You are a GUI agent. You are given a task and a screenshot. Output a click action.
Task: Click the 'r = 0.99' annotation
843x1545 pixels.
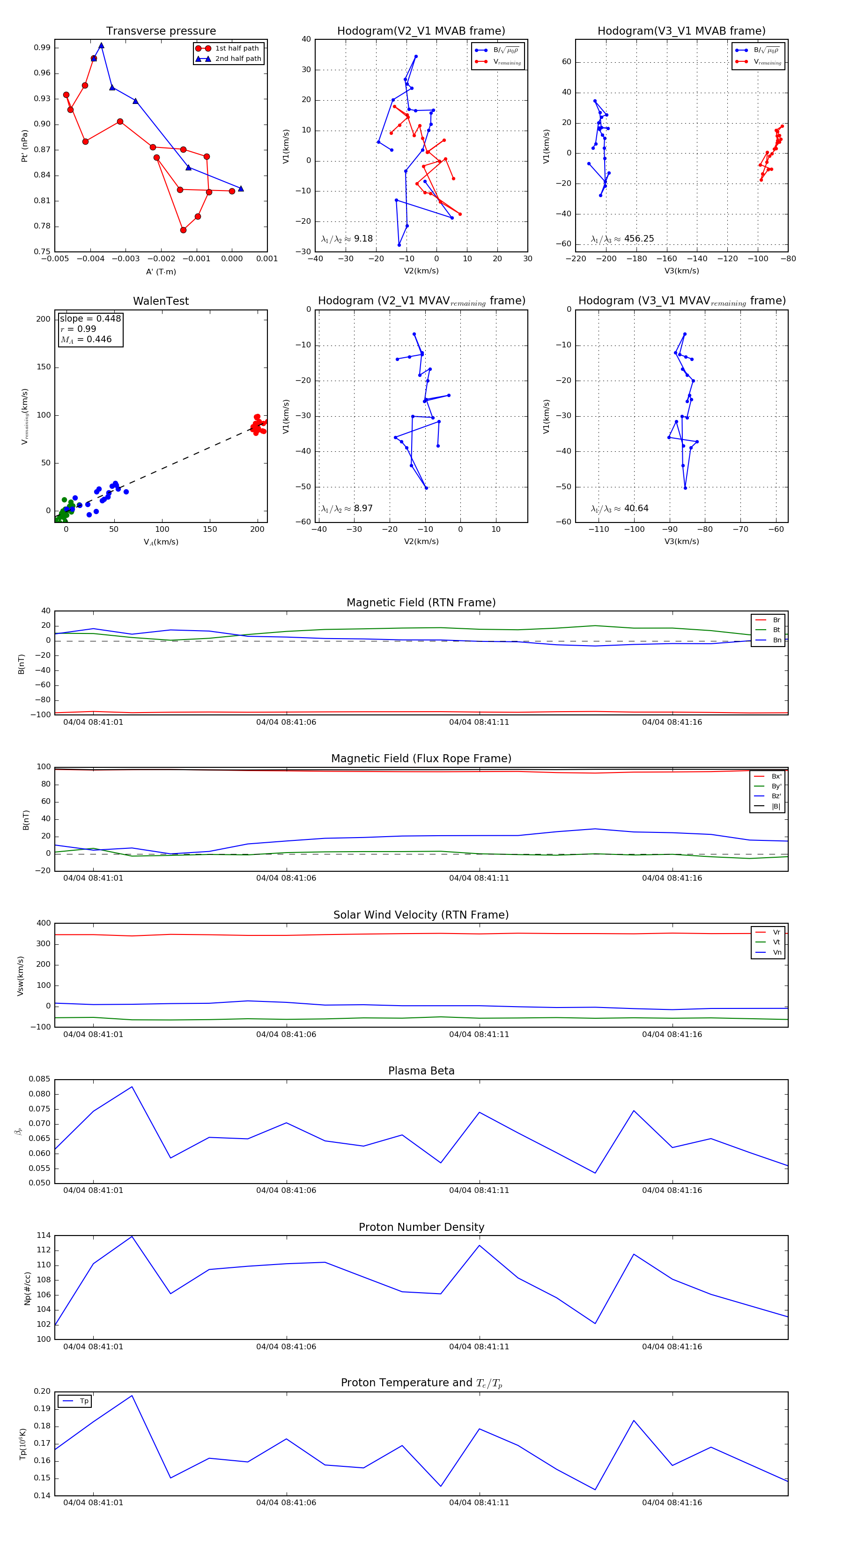coord(78,329)
